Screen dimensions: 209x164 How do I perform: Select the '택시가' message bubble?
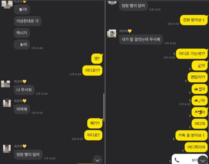(22, 33)
